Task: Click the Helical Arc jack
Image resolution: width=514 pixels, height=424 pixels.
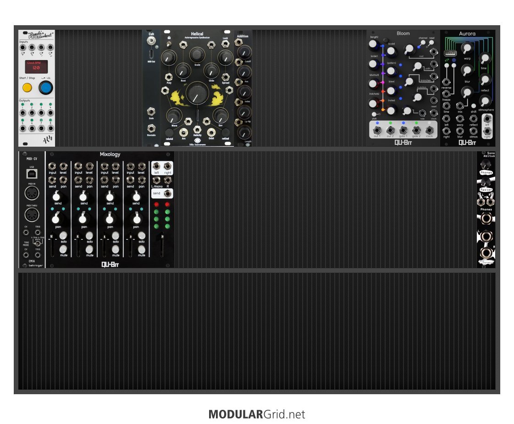Action: click(183, 132)
